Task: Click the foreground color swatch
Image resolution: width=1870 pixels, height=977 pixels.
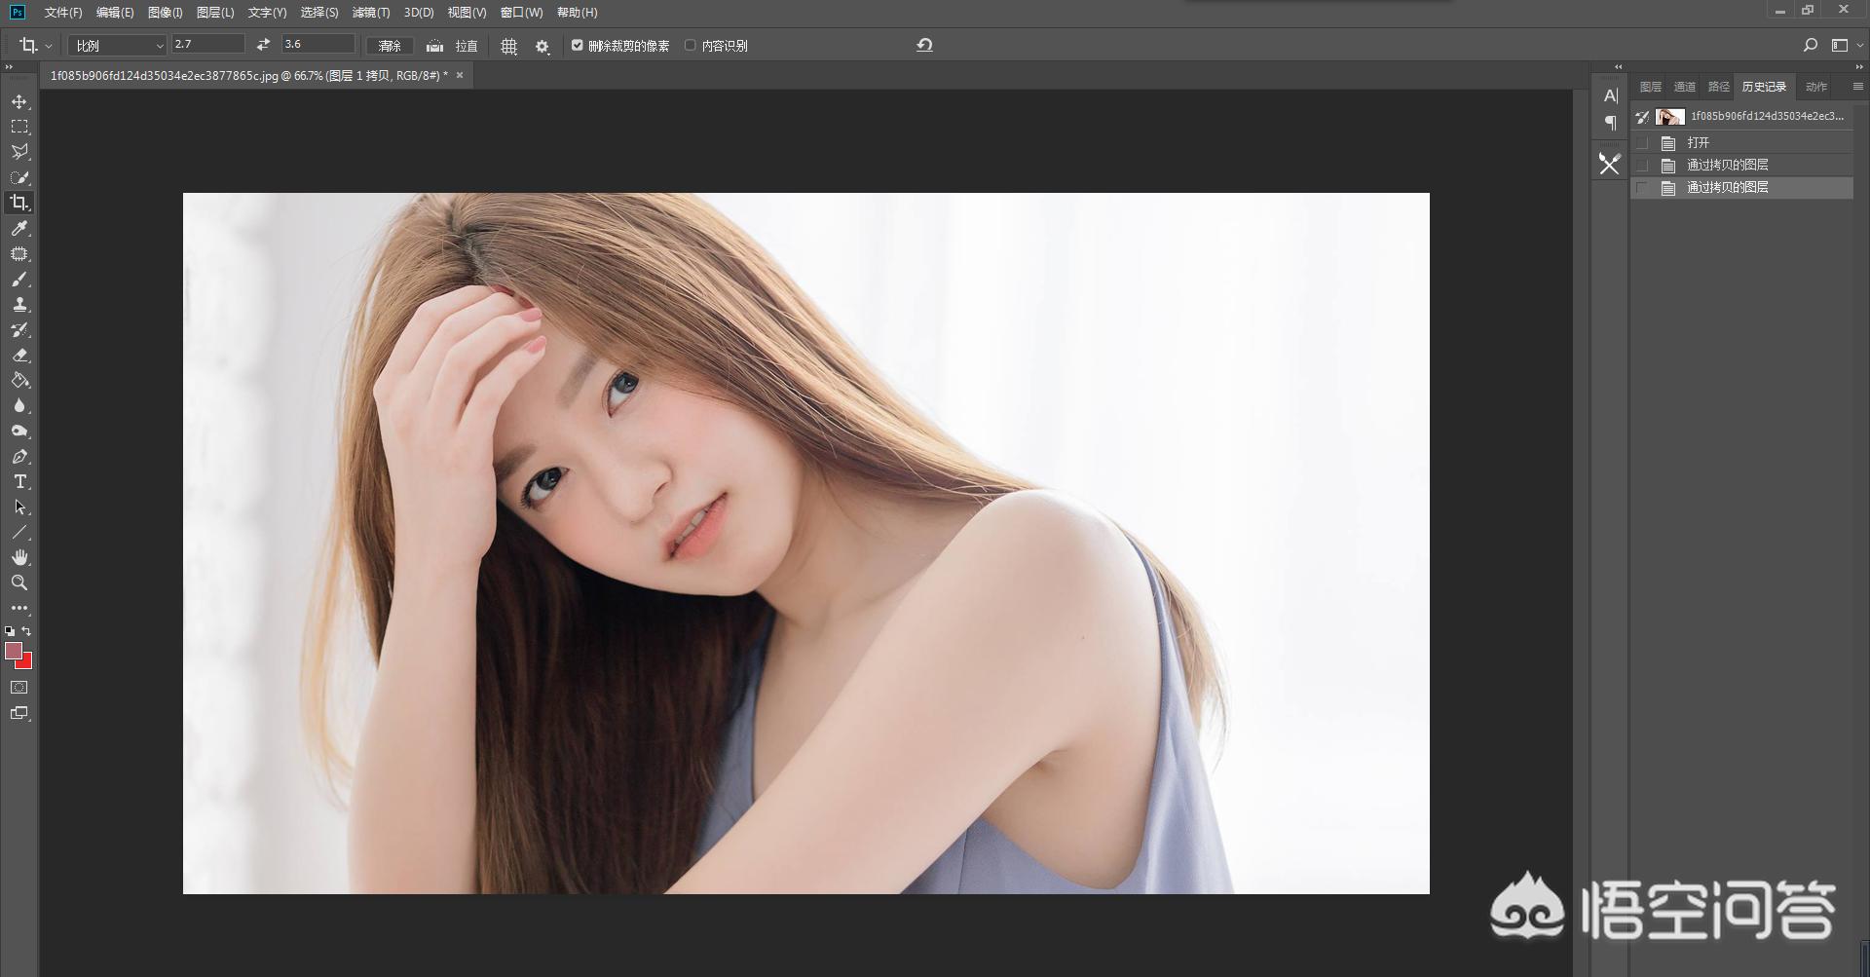Action: click(x=13, y=651)
